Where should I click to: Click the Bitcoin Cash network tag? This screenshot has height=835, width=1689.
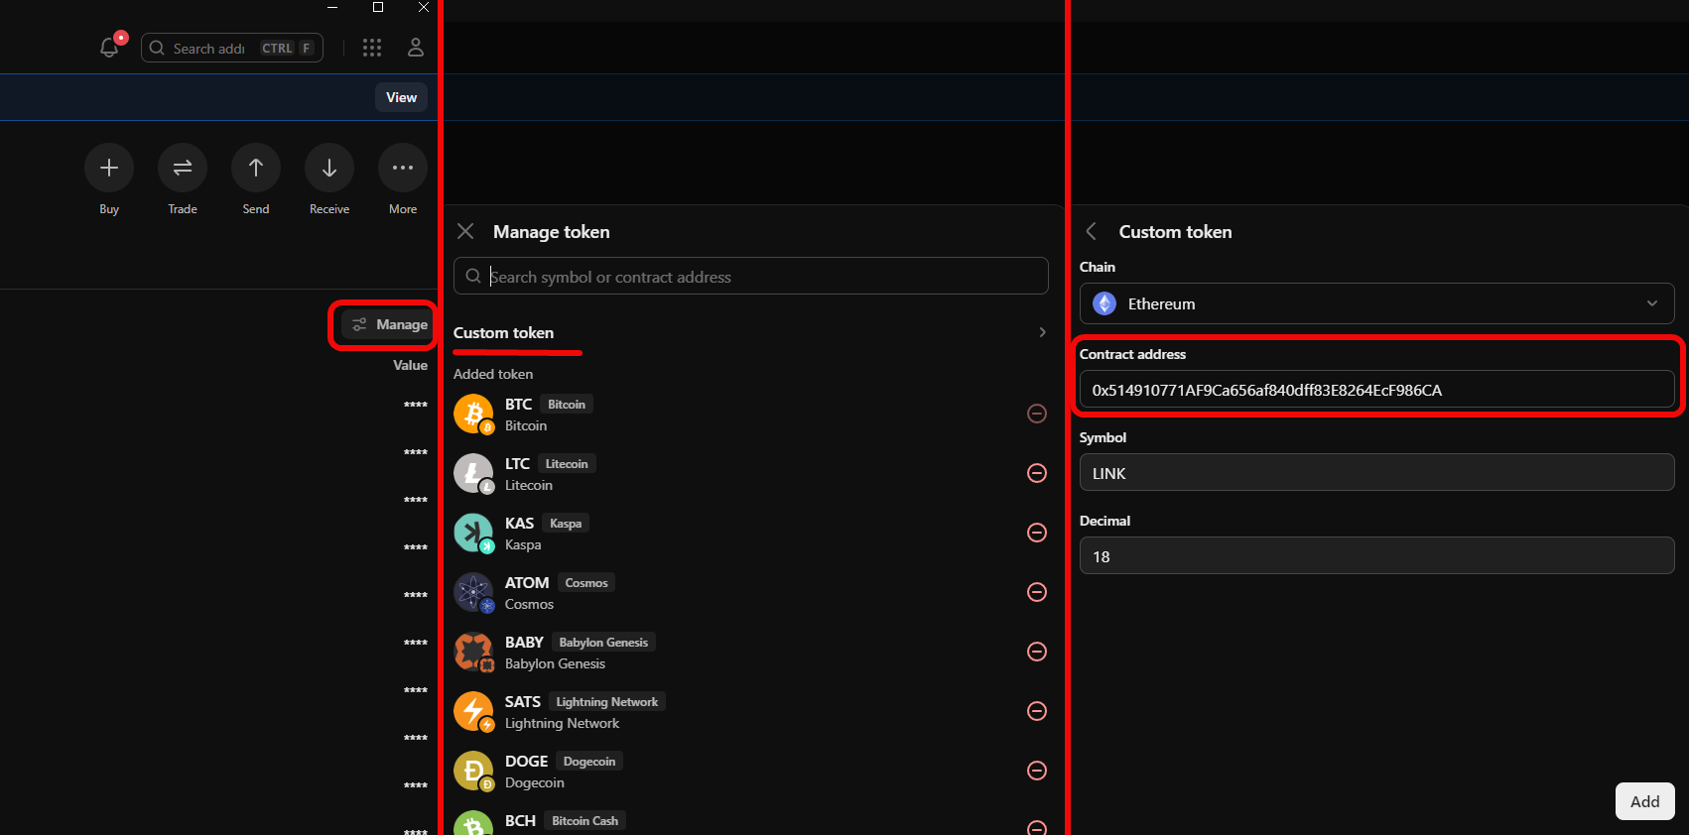585,821
